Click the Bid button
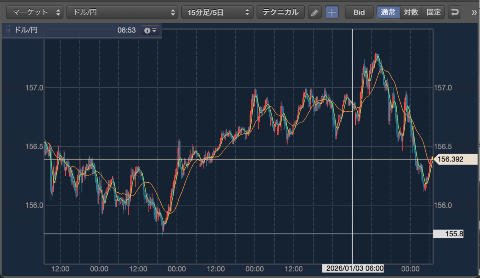This screenshot has width=480, height=278. tap(359, 12)
